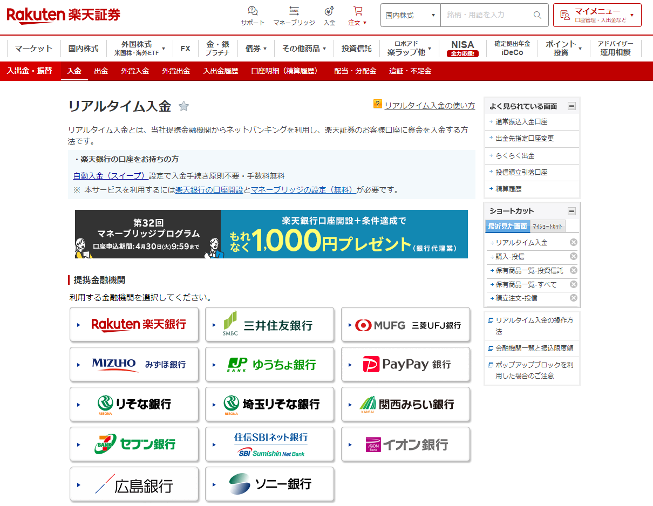Select the 出金 tab in red bar
This screenshot has width=653, height=506.
tap(101, 71)
